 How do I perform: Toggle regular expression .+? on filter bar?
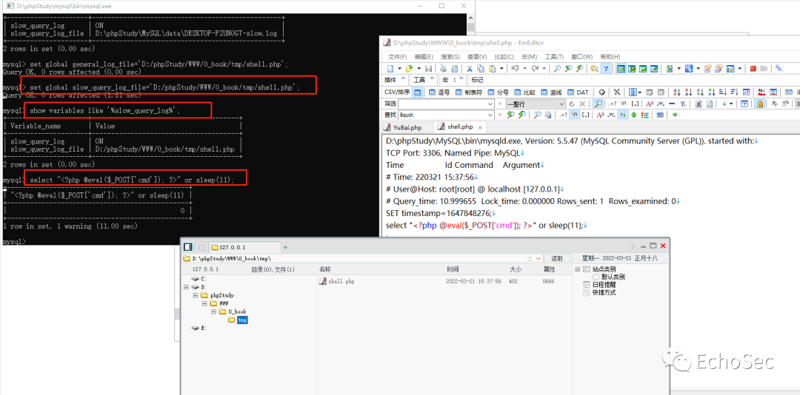(x=613, y=104)
